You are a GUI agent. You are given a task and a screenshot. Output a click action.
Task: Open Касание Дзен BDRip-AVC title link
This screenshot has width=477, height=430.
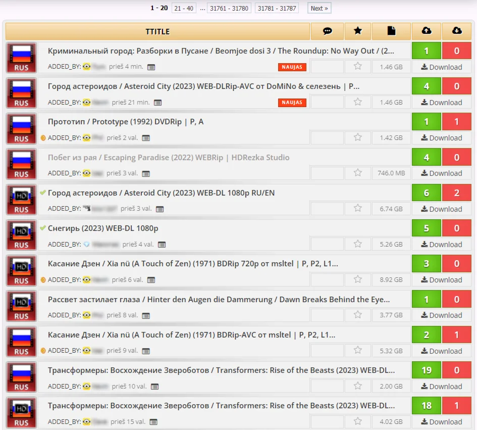[192, 335]
